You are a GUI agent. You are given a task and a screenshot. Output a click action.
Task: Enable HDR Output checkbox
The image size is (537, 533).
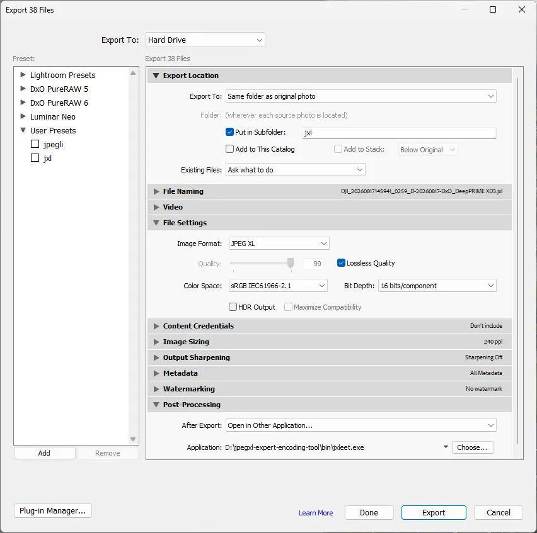pos(233,306)
